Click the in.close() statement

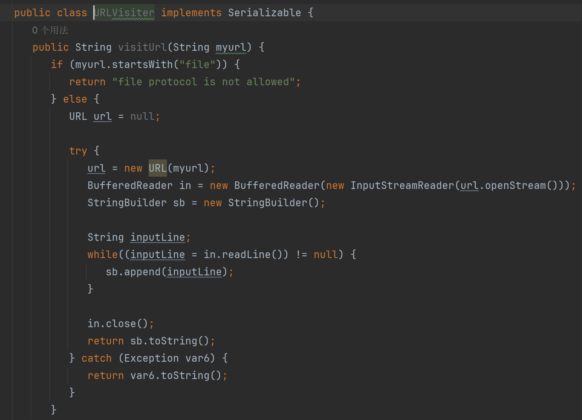click(121, 324)
